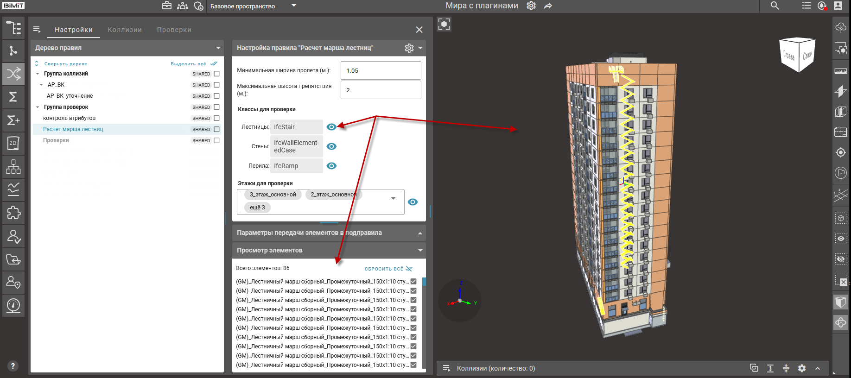851x378 pixels.
Task: Toggle the eye for Лестницы IfcStair
Action: click(331, 127)
